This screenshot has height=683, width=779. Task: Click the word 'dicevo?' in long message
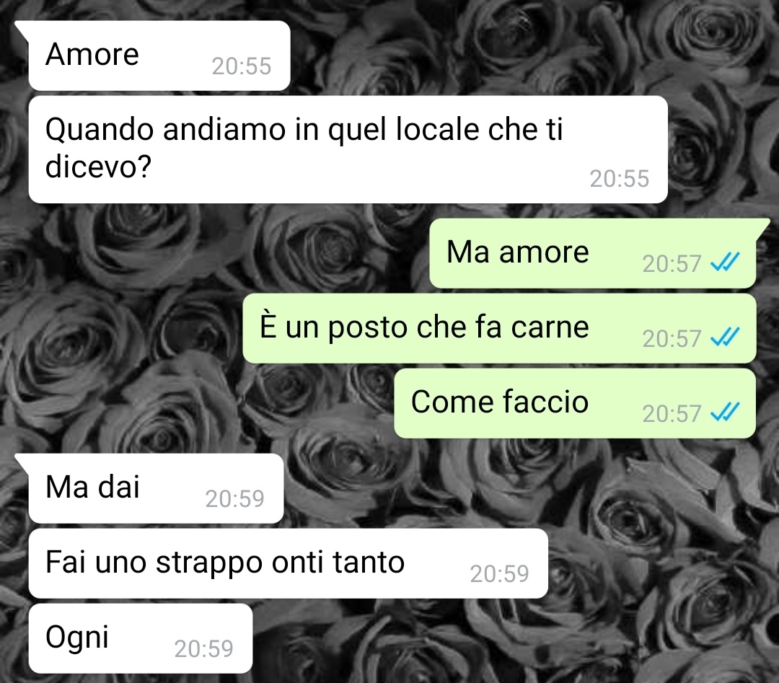(98, 167)
